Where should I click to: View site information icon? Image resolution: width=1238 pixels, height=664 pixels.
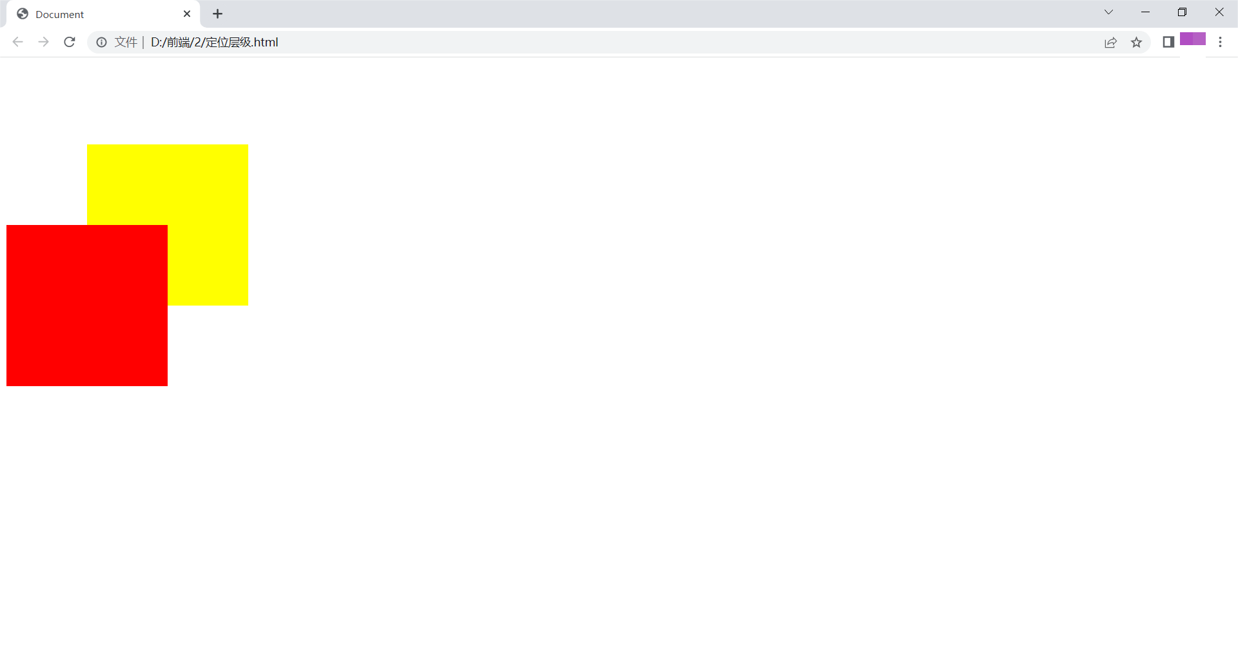(x=101, y=42)
